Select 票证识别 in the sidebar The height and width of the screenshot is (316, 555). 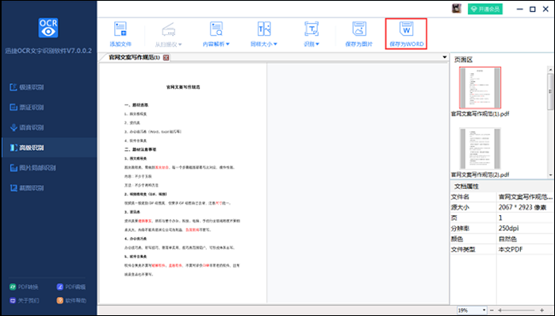27,107
